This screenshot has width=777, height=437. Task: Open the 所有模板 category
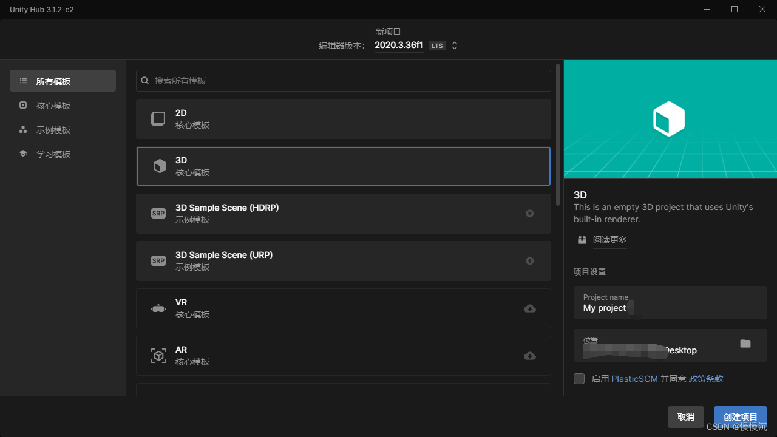click(63, 81)
